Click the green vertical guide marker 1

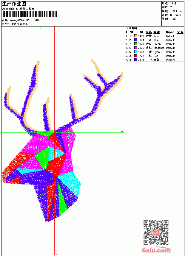[40, 28]
